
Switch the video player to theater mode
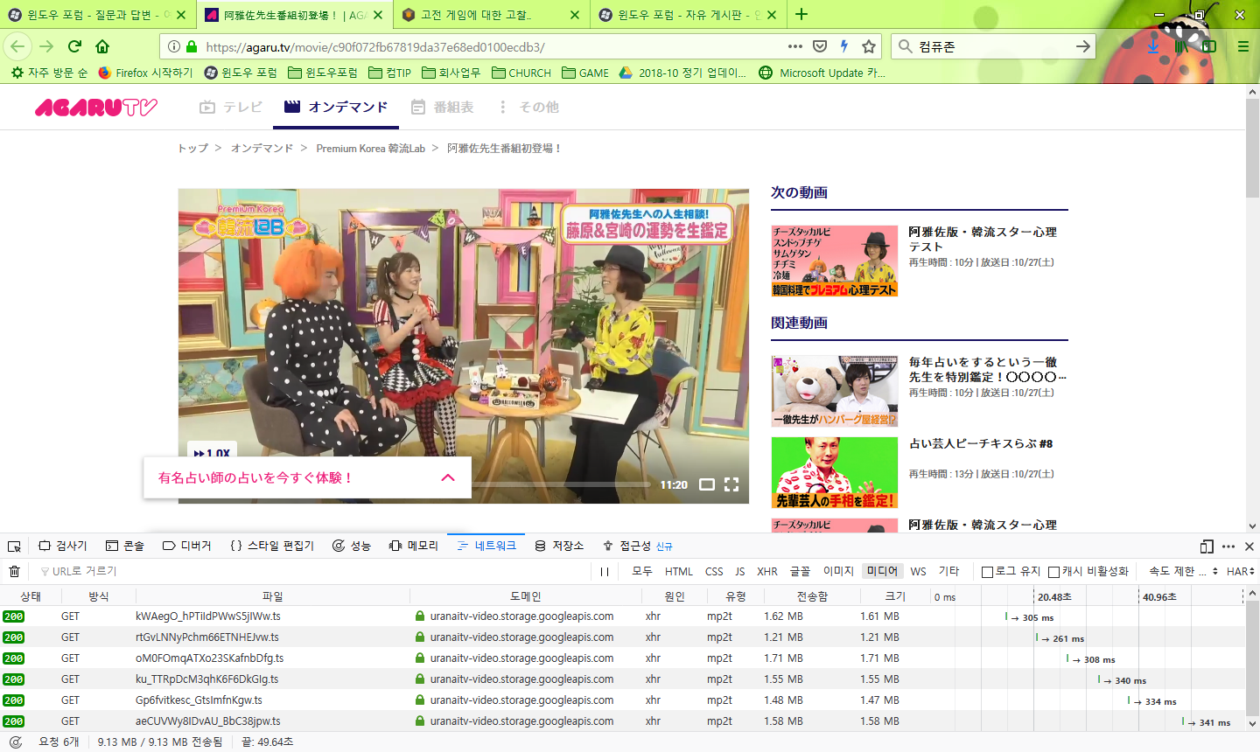coord(707,484)
